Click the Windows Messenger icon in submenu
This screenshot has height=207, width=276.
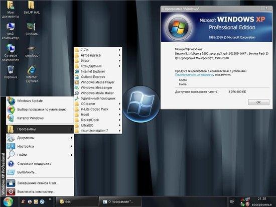pos(77,88)
